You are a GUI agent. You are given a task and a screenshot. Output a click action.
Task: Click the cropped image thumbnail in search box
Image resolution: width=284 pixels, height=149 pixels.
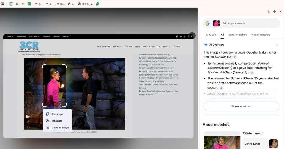[x=217, y=23]
